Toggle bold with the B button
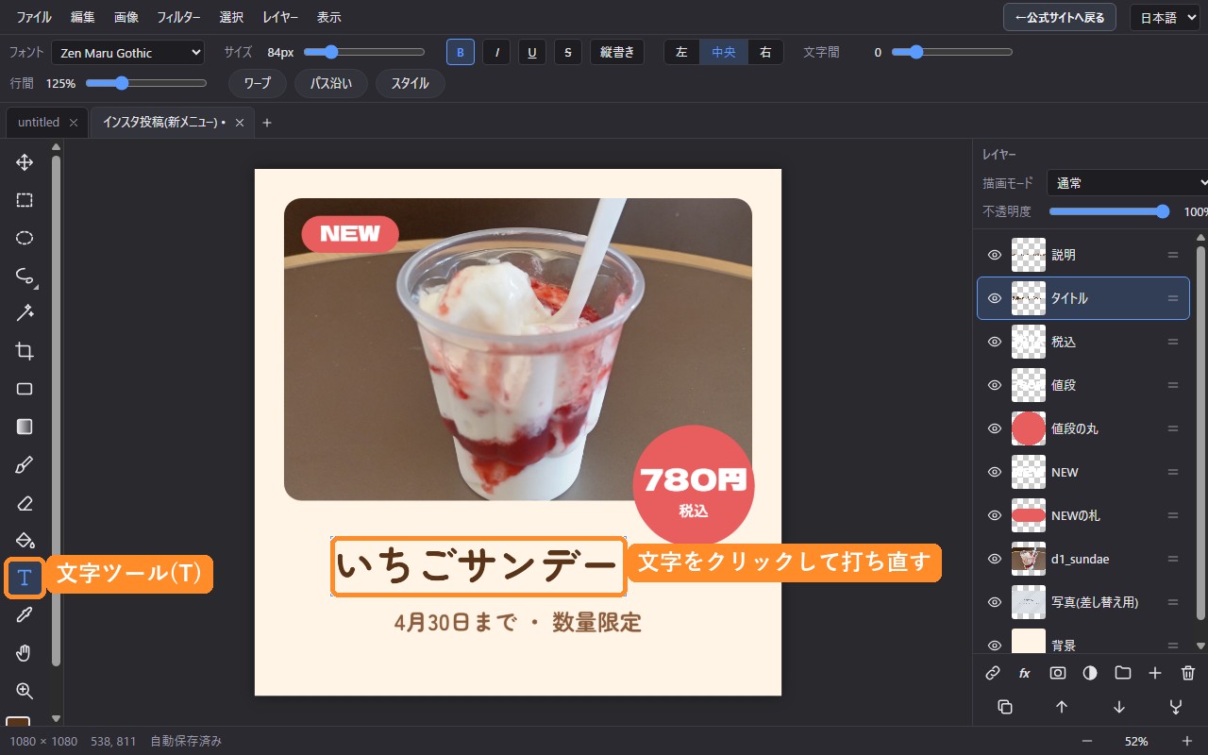The image size is (1208, 755). (461, 53)
